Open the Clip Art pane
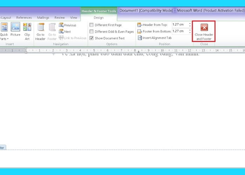The height and width of the screenshot is (175, 245). pos(27,31)
